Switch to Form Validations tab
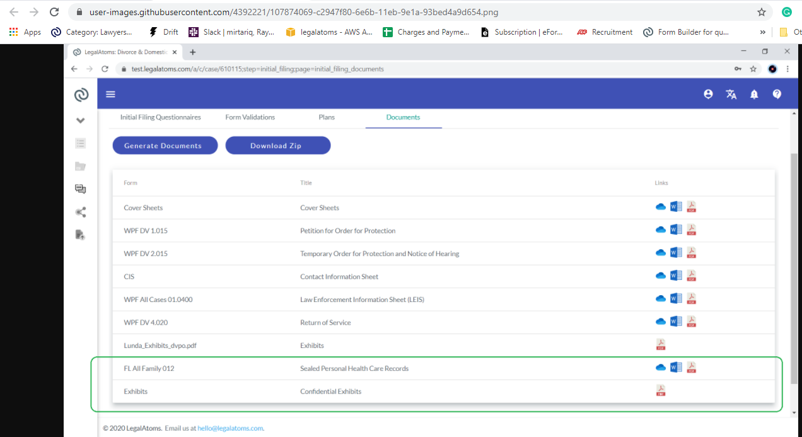The height and width of the screenshot is (437, 802). 250,117
